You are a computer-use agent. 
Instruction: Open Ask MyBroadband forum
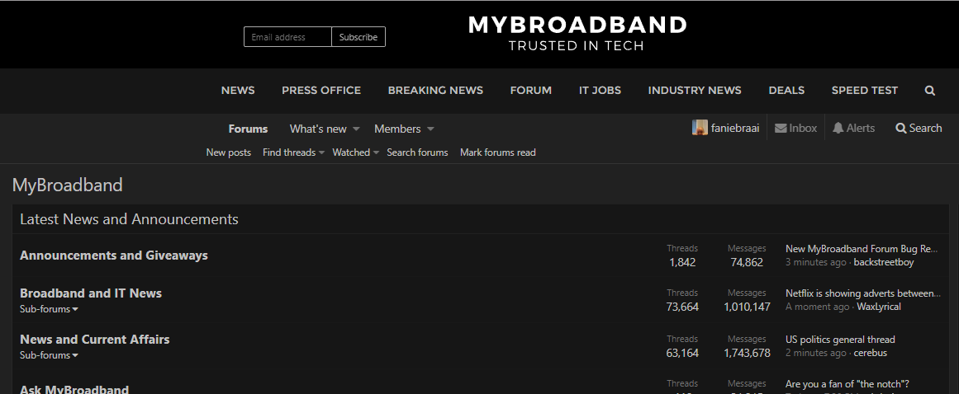pos(74,388)
